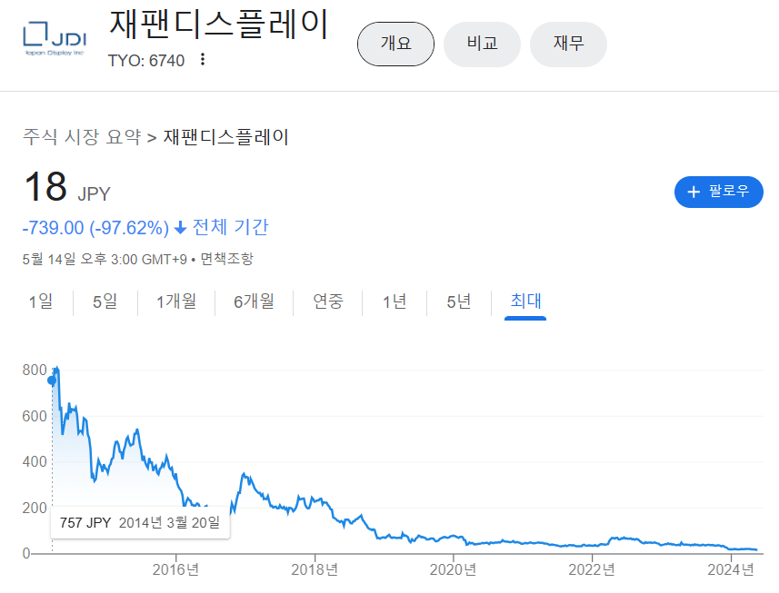Show the 연중 year-to-date range
This screenshot has width=779, height=593.
(x=327, y=301)
